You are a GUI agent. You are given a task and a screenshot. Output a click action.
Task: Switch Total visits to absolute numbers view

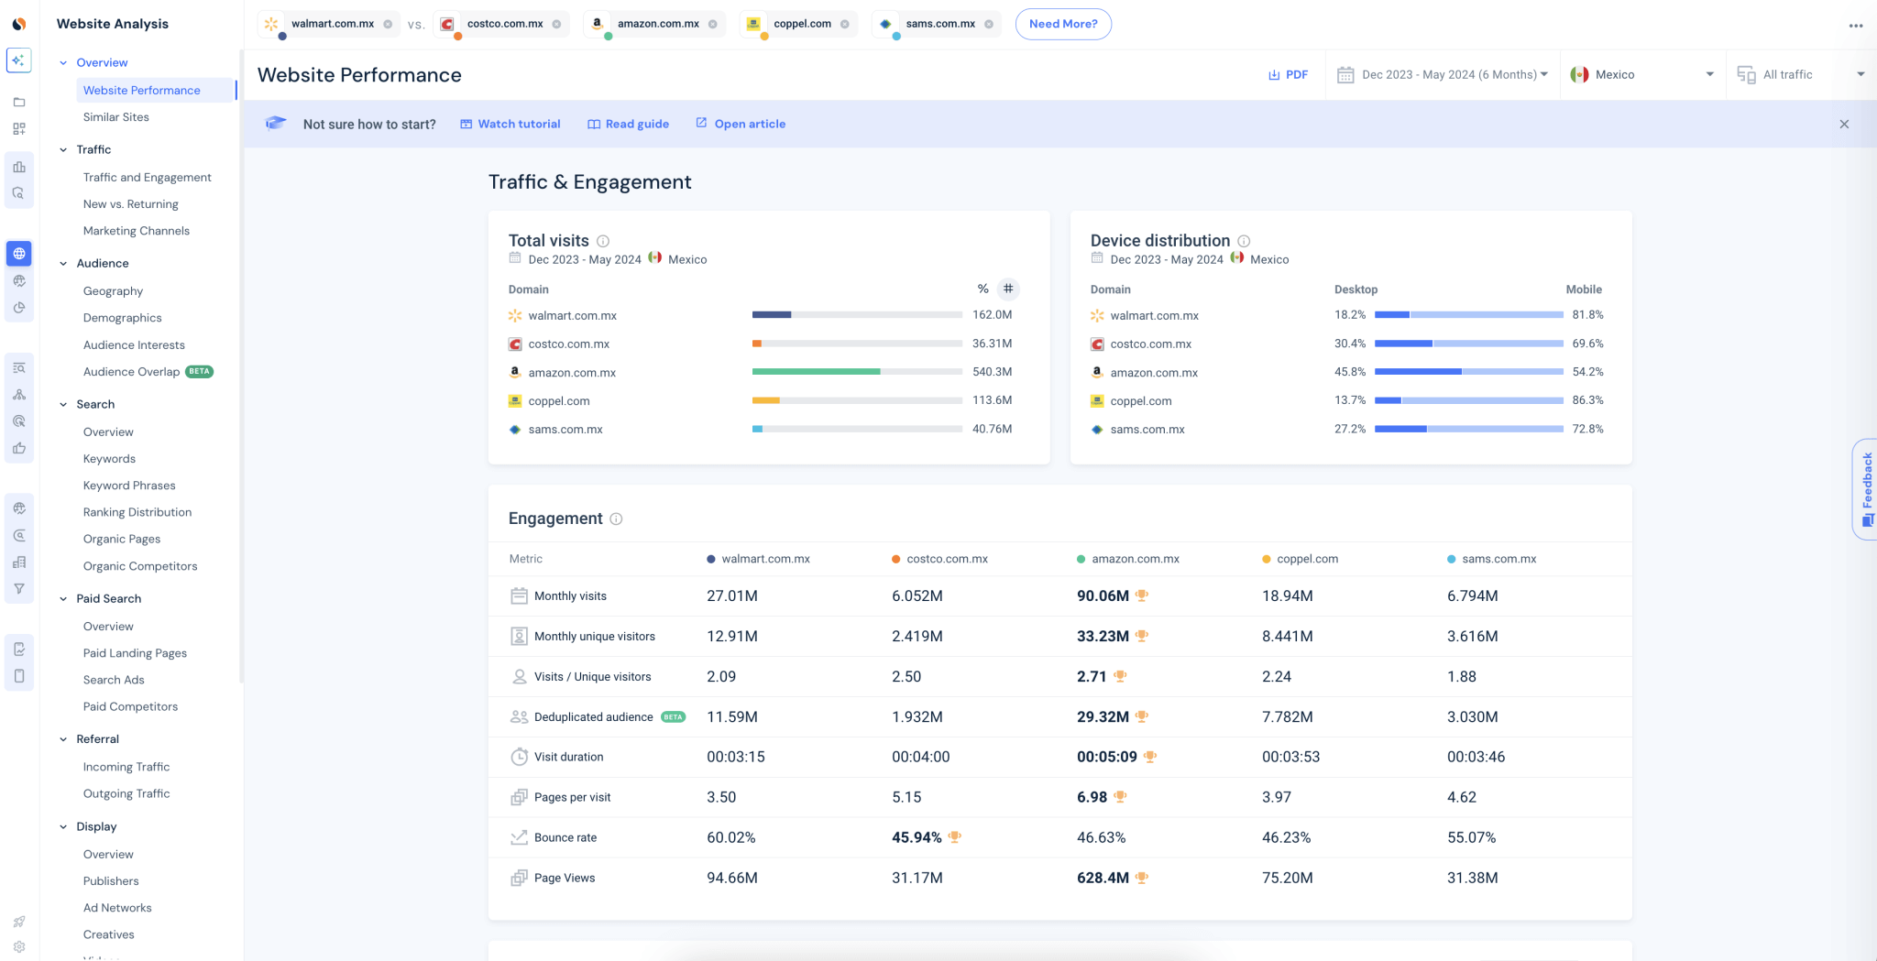point(1008,289)
